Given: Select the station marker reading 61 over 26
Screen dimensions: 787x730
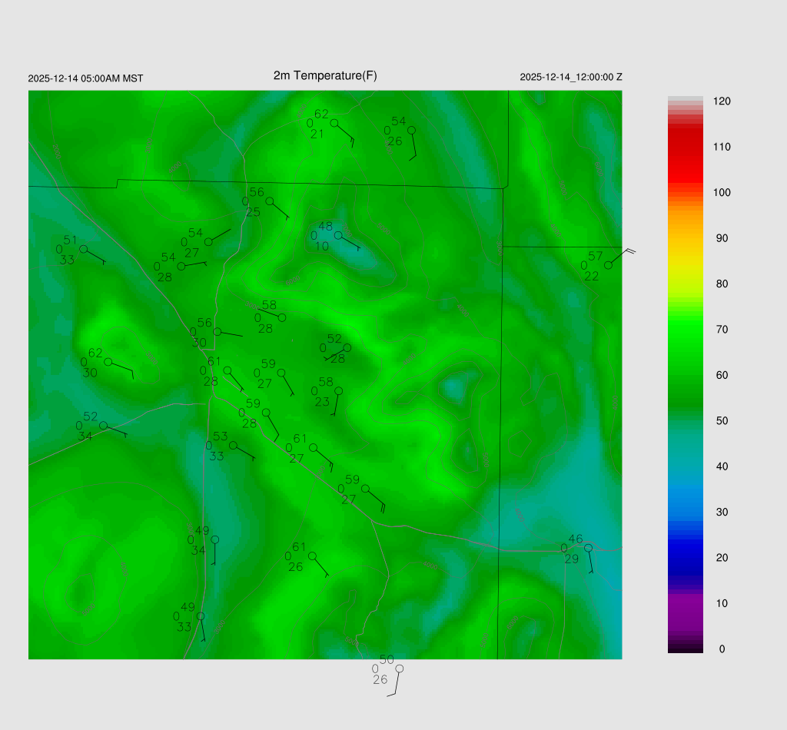Looking at the screenshot, I should 312,556.
